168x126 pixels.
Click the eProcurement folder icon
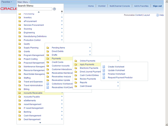click(20, 21)
